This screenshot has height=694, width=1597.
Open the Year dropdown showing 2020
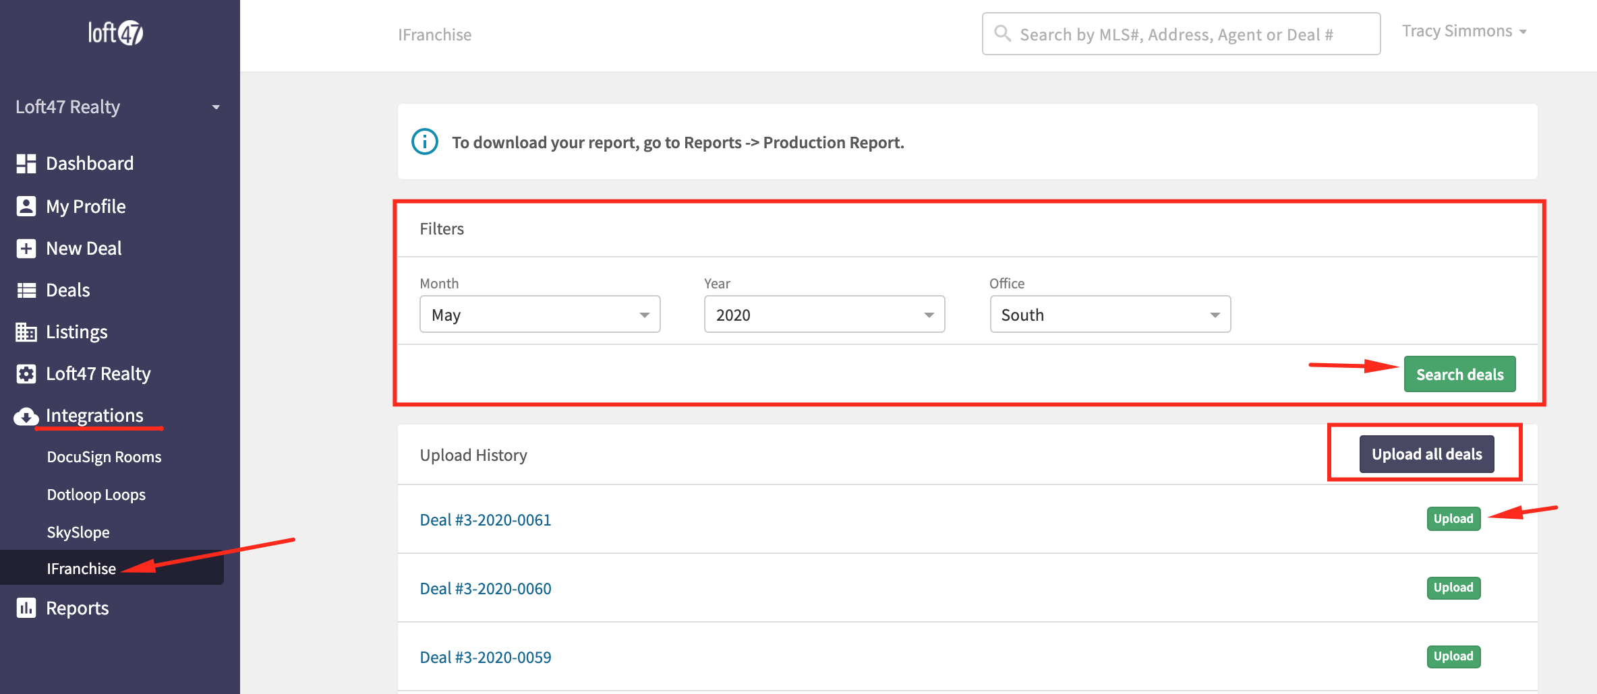click(824, 315)
